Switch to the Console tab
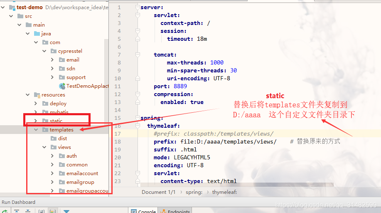381x213 pixels. pyautogui.click(x=143, y=211)
